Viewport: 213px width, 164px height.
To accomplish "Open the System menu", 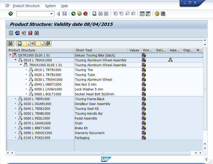I will tap(50, 6).
